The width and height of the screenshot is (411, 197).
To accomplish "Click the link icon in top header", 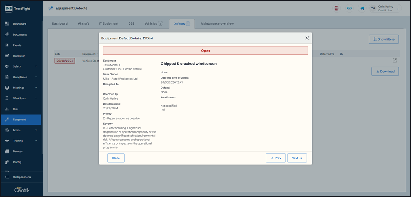I will point(349,8).
